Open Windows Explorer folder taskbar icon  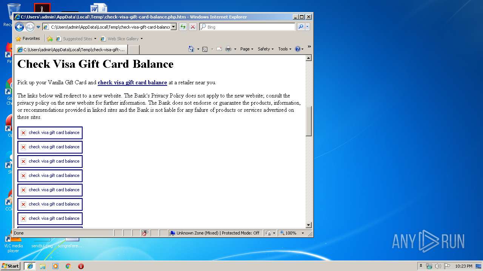43,266
